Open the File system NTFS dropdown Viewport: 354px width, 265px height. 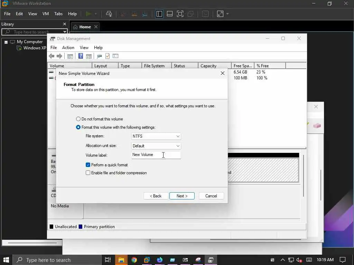156,136
